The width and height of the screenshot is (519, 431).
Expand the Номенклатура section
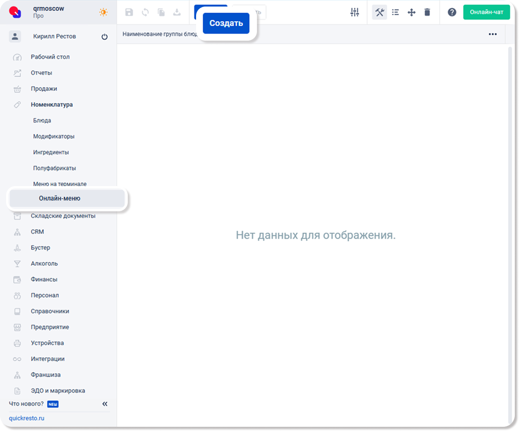tap(51, 105)
